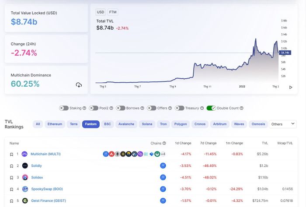Bookmark the Solidex row

[11, 178]
